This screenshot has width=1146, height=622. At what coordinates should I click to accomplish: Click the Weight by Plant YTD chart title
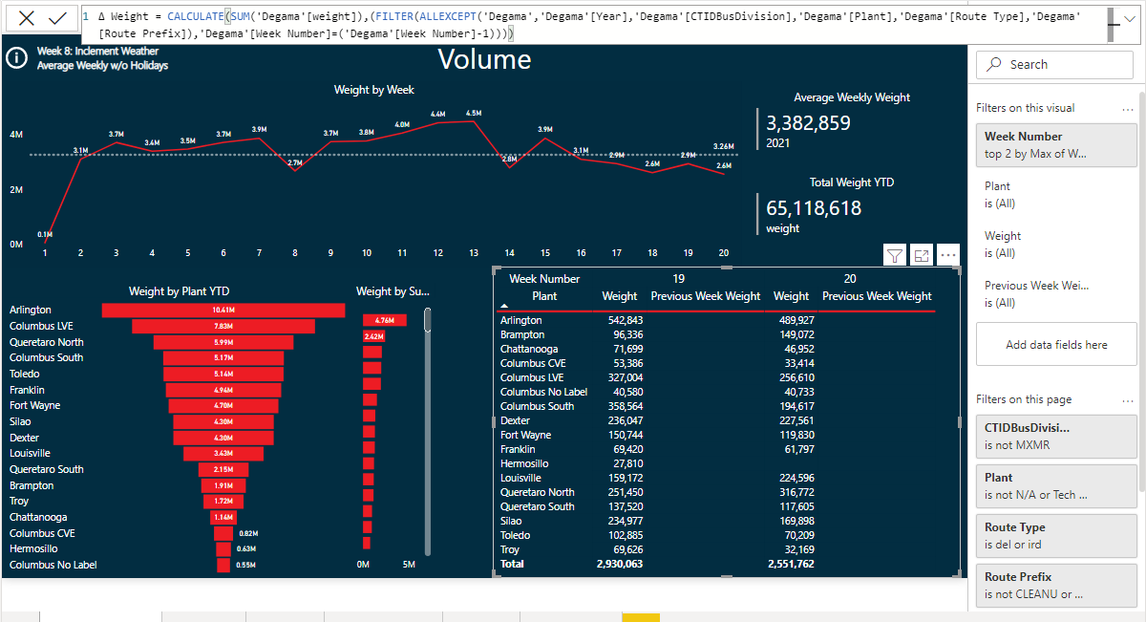[x=179, y=291]
